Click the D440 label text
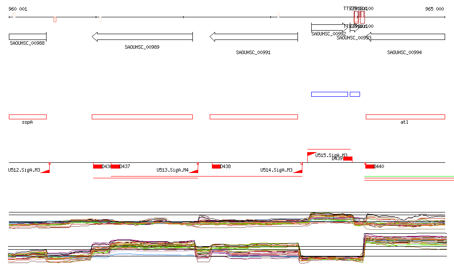 [379, 166]
